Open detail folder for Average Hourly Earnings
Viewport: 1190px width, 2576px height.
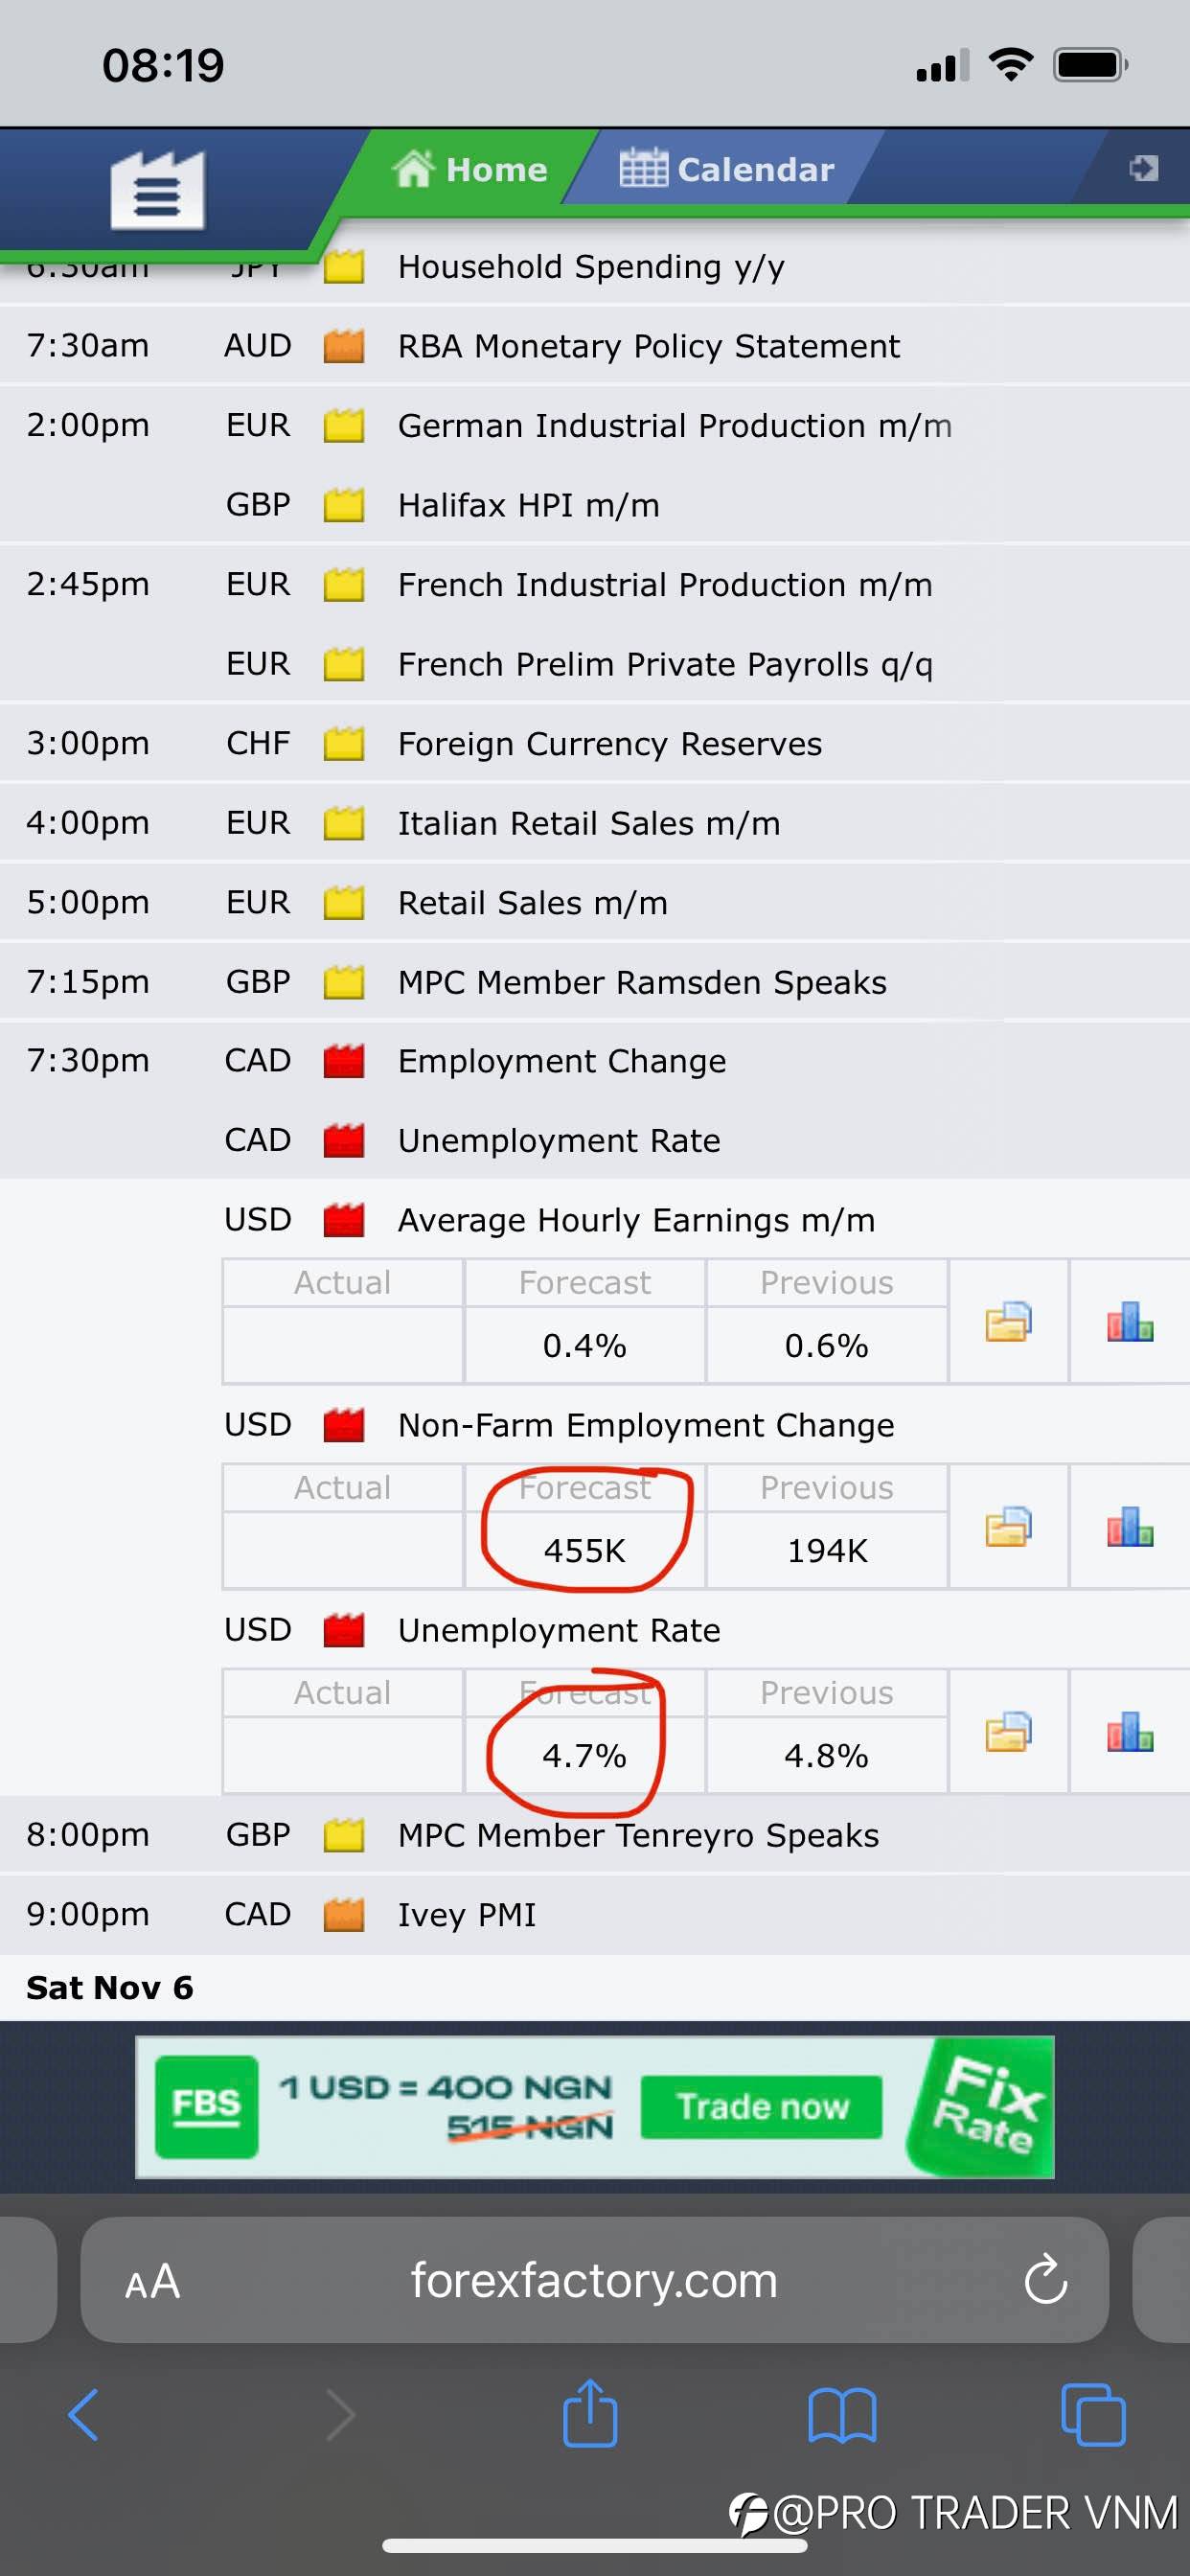click(x=1007, y=1322)
